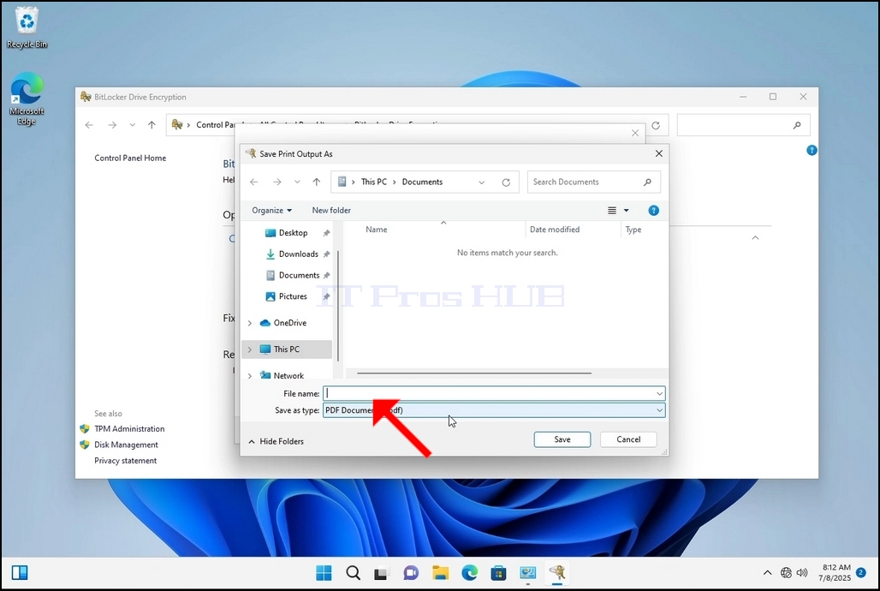This screenshot has width=880, height=591.
Task: Select Documents in navigation pane
Action: [x=299, y=275]
